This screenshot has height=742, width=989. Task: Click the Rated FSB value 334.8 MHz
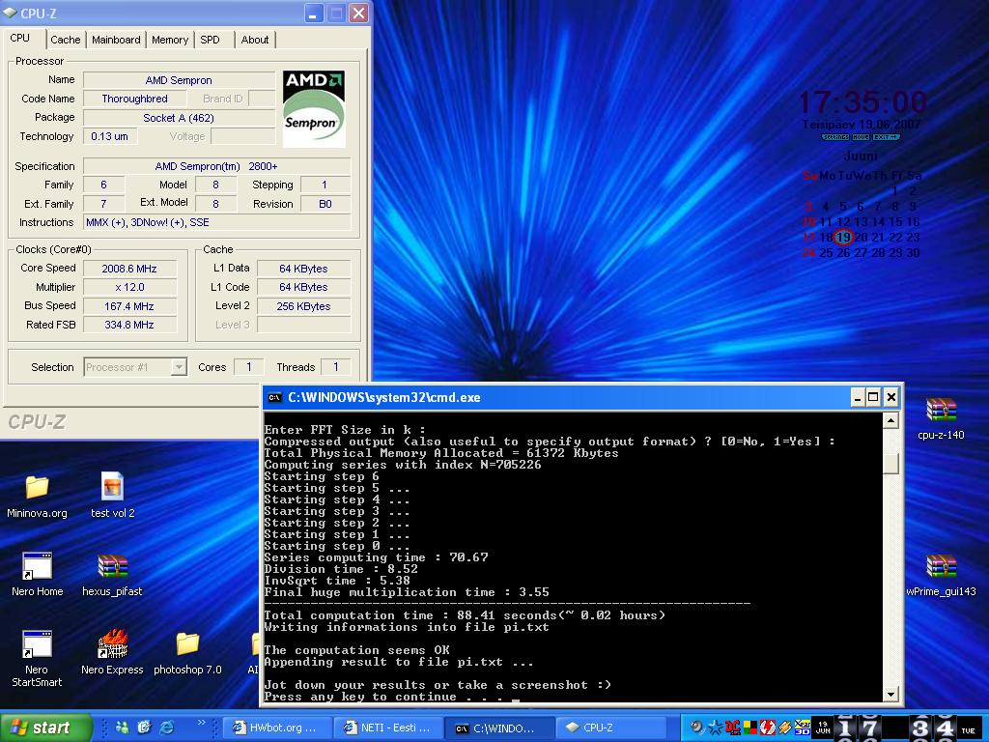pos(129,325)
